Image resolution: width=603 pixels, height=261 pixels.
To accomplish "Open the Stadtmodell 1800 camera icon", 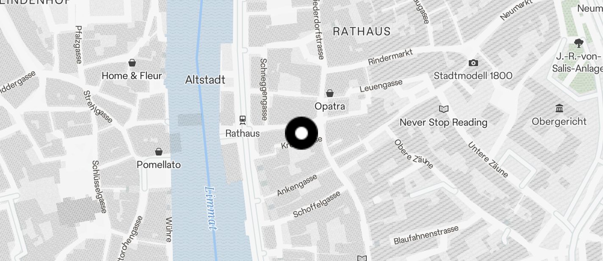I will [473, 63].
